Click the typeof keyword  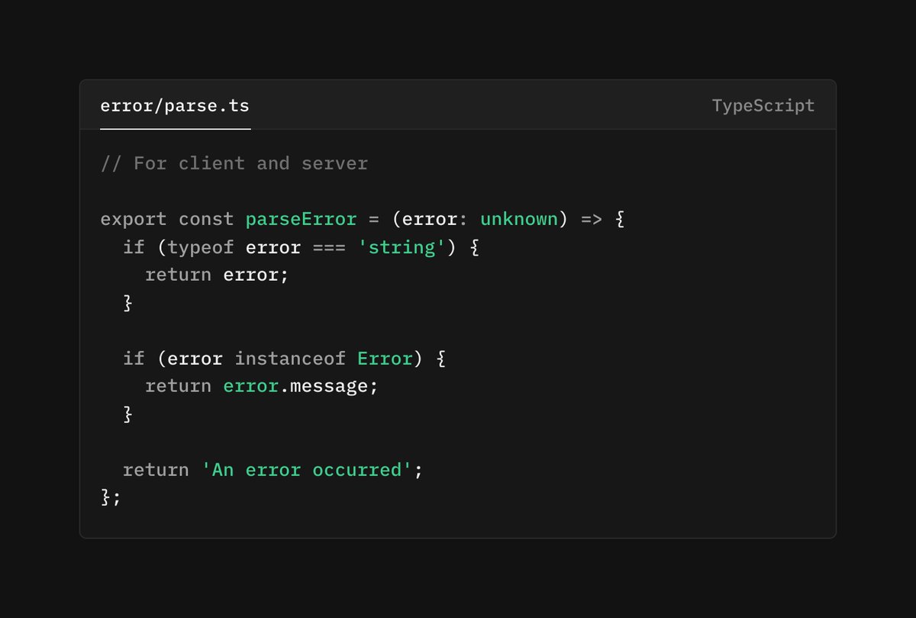coord(201,248)
